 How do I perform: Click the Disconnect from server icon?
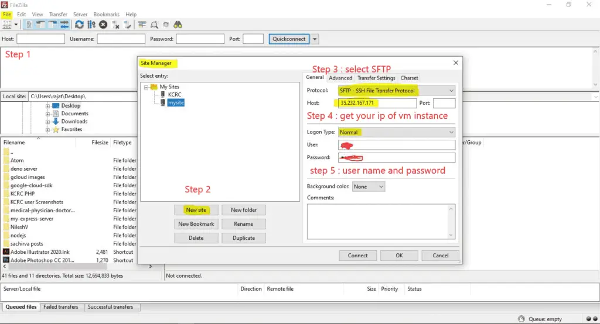[x=115, y=25]
